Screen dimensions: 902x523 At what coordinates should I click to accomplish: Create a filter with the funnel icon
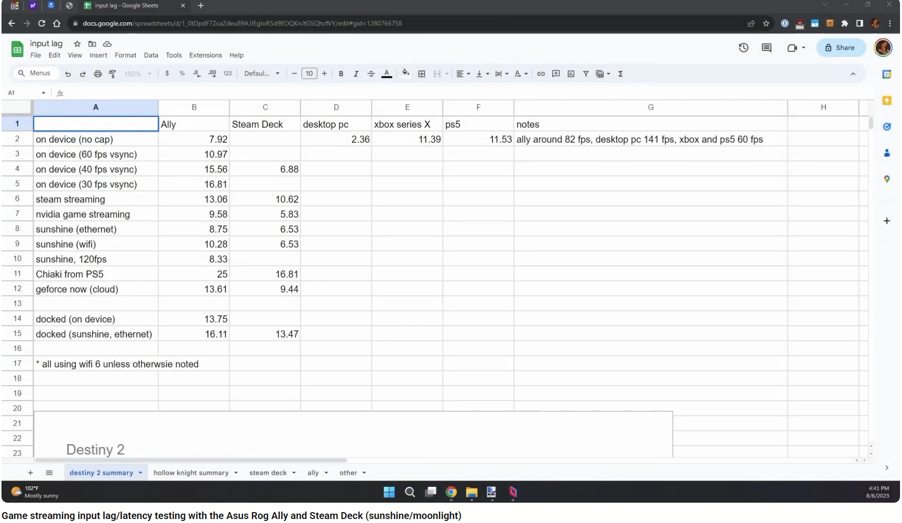point(586,74)
